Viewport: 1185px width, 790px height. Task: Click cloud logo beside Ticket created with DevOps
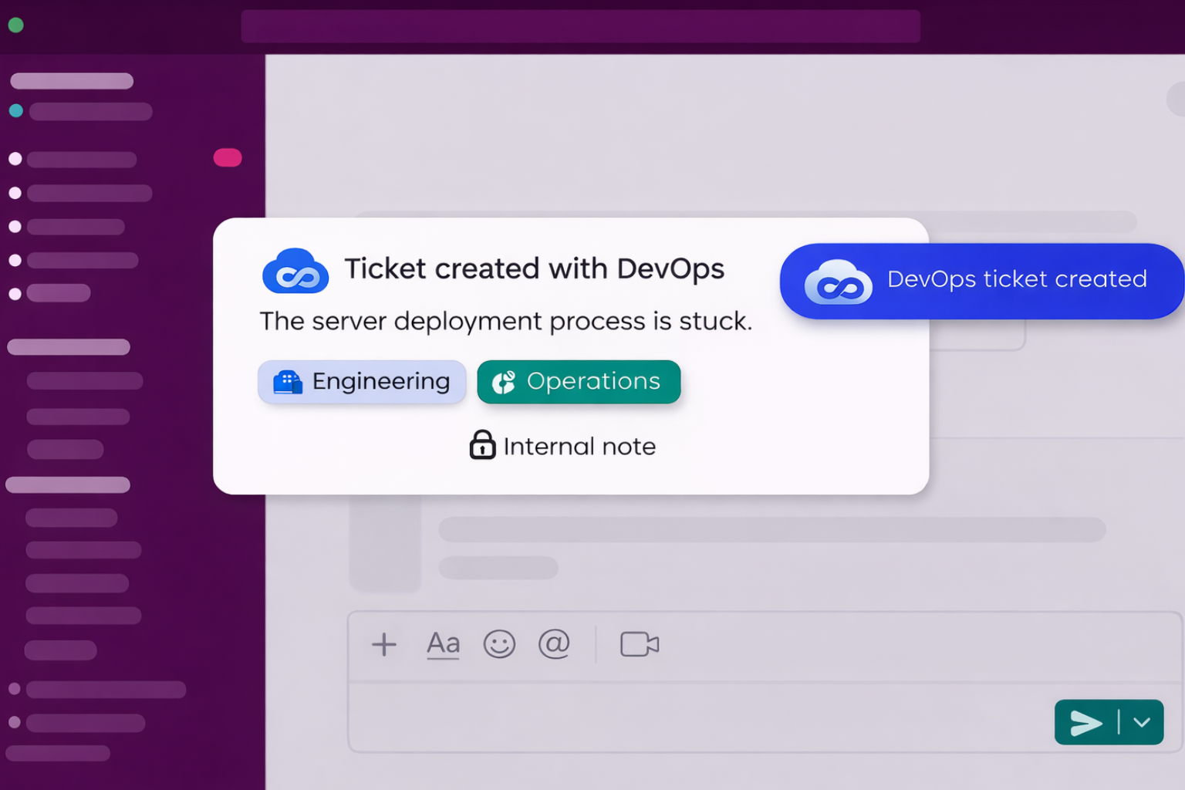[295, 271]
